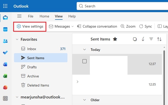168x105 pixels.
Task: Open the Drafts folder
Action: click(x=41, y=67)
